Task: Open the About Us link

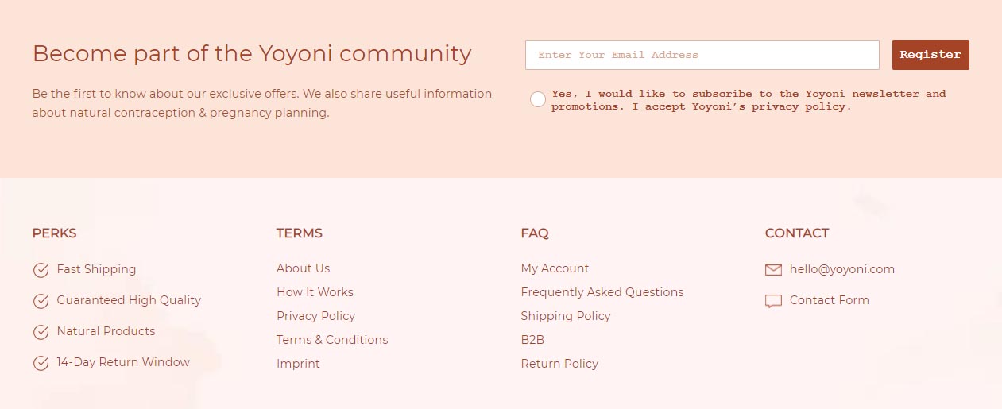Action: tap(303, 268)
